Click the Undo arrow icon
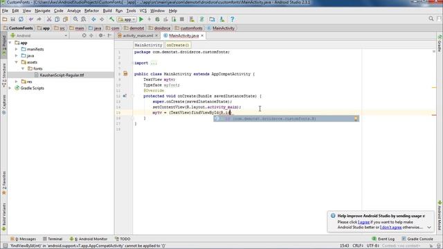Viewport: 443px width, 249px height. pos(31,19)
